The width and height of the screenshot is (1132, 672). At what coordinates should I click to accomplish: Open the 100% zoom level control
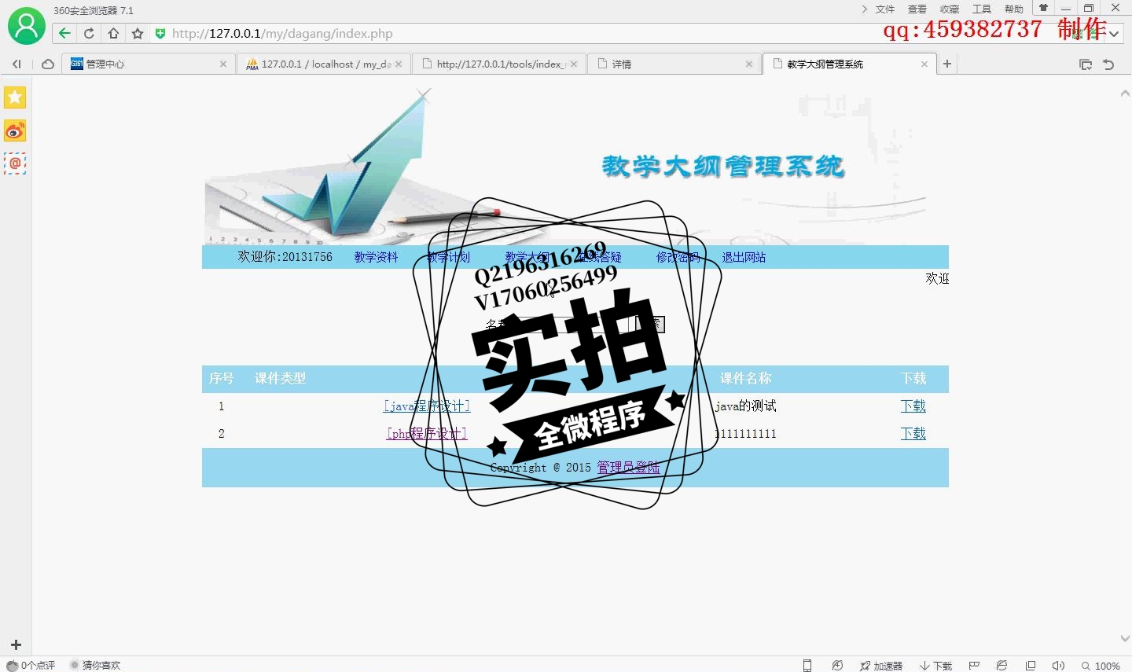pos(1101,666)
